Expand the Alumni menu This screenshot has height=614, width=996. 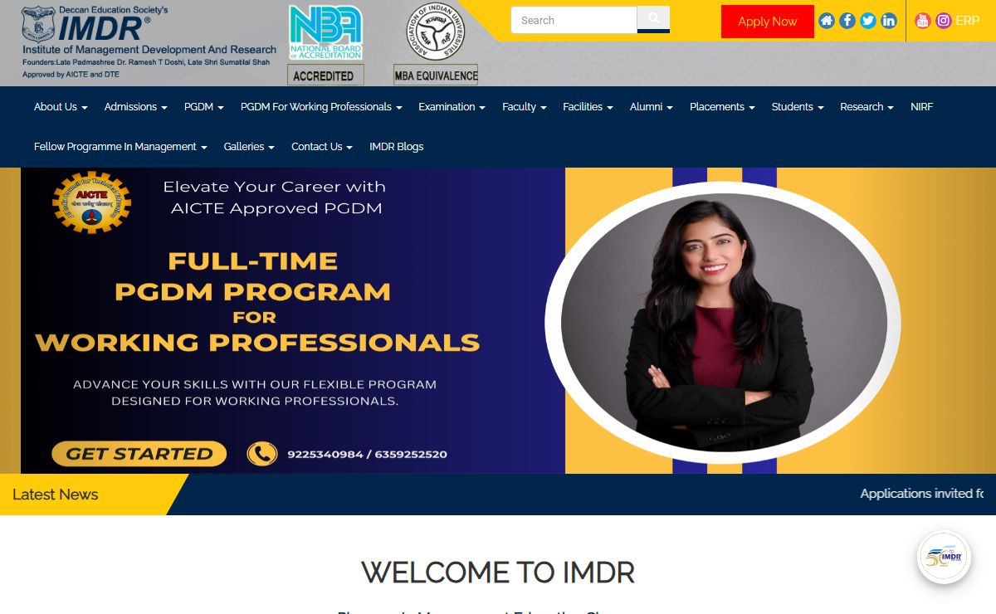[652, 107]
